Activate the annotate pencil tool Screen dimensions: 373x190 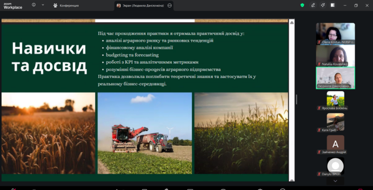[x=313, y=5]
